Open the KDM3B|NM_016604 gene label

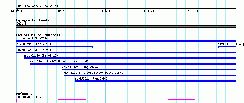point(29,97)
